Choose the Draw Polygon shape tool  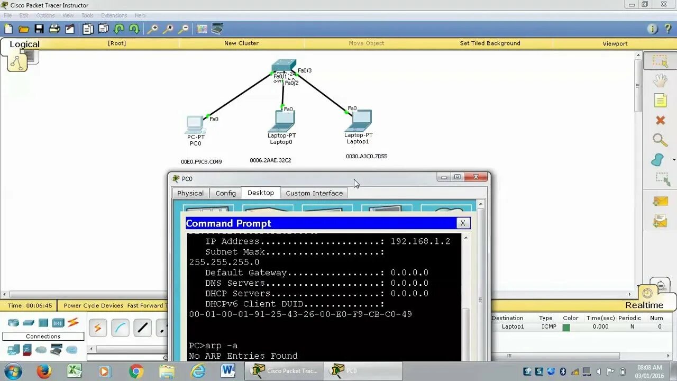657,160
